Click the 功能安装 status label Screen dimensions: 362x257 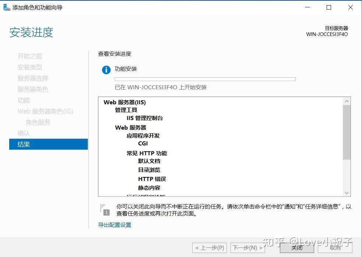tap(126, 69)
